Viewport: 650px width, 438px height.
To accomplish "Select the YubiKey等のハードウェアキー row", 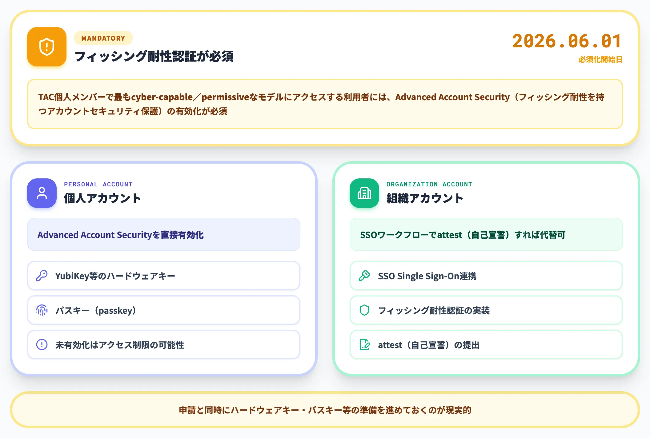I will pyautogui.click(x=164, y=276).
